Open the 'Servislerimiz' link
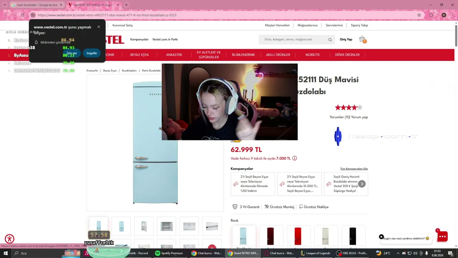Image resolution: width=458 pixels, height=258 pixels. coord(334,25)
